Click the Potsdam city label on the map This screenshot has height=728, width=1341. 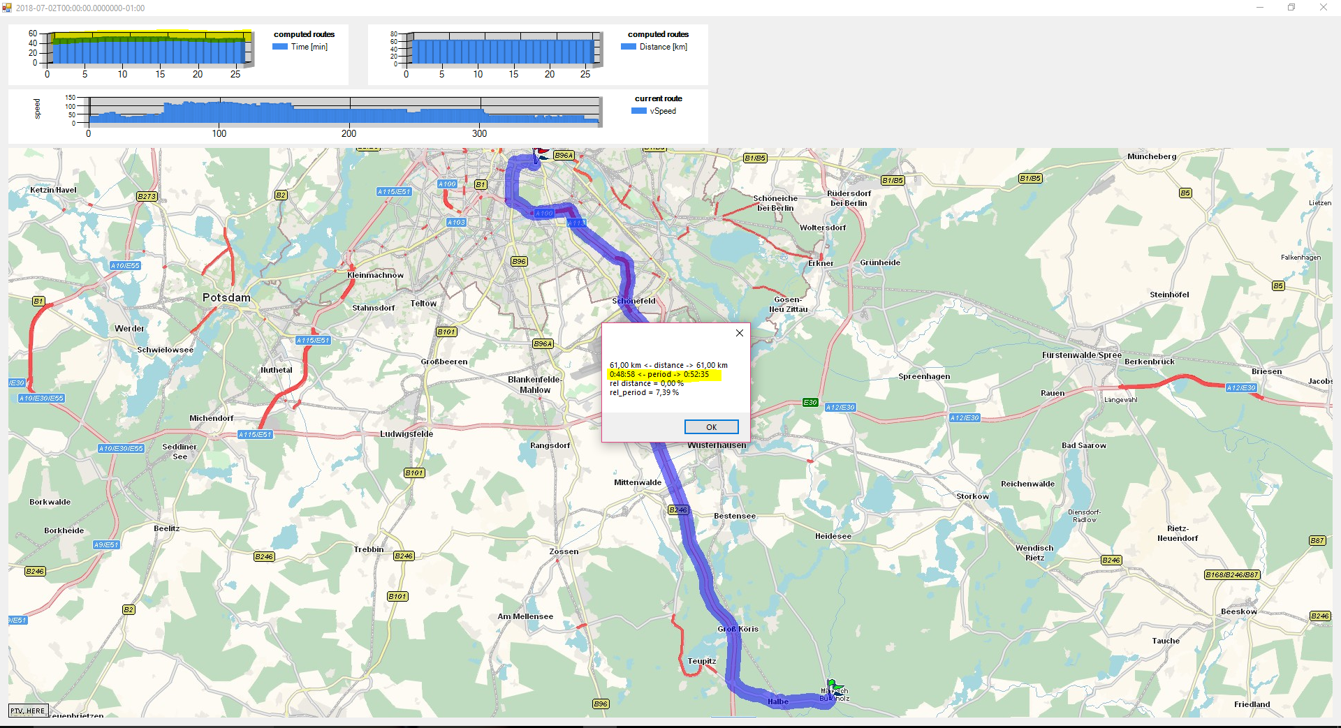point(226,297)
